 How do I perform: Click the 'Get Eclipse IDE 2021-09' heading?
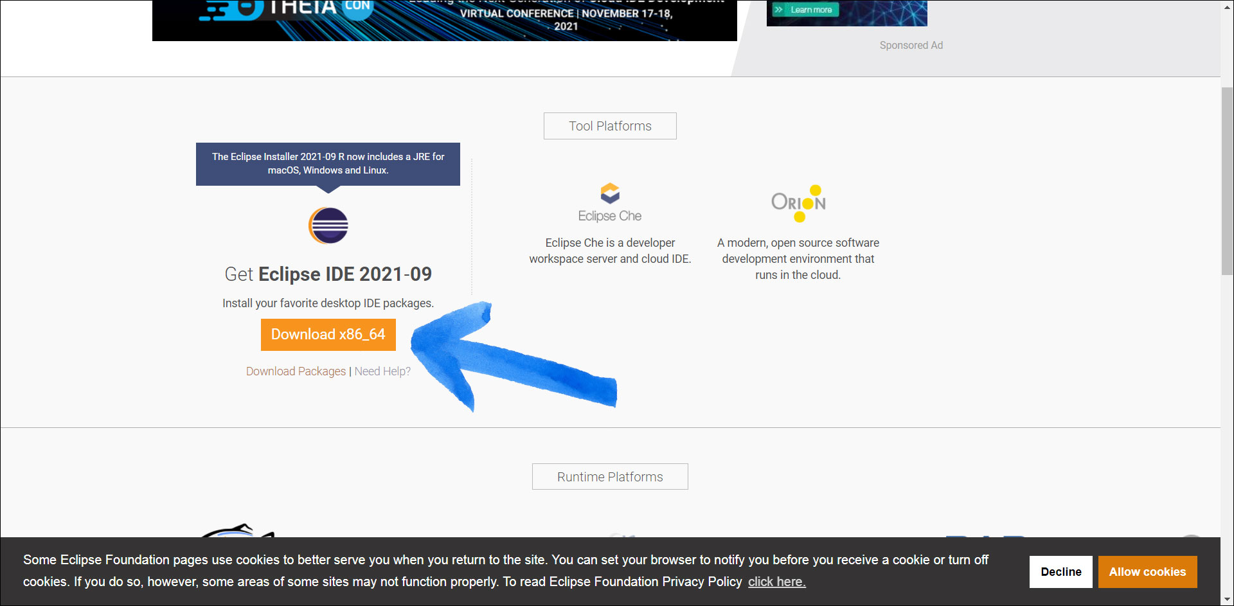pos(328,274)
